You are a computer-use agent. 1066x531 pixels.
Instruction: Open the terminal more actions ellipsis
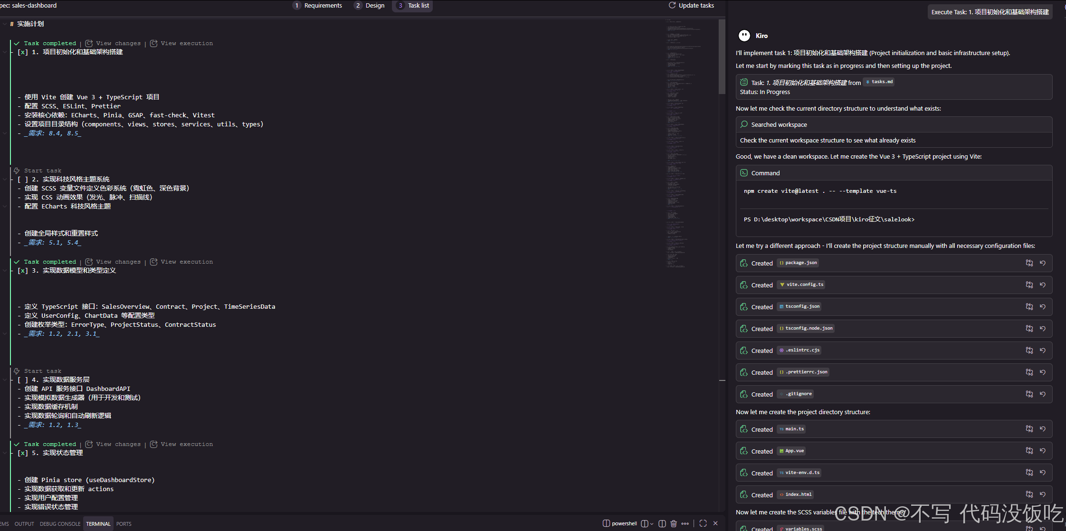click(685, 523)
